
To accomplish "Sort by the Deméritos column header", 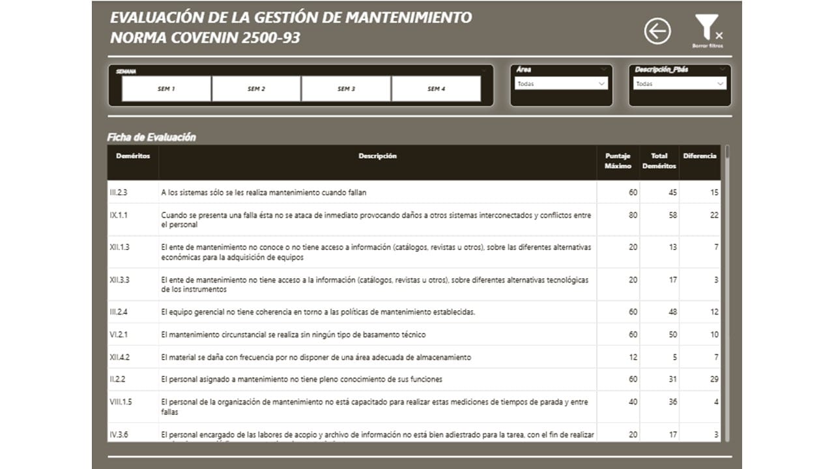I will point(133,156).
